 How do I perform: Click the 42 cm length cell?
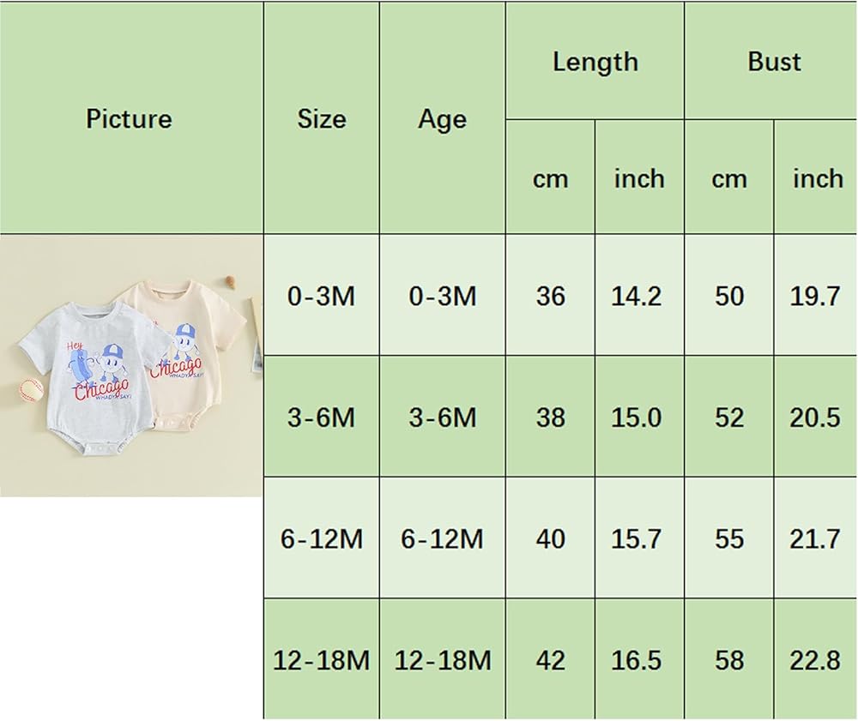550,660
